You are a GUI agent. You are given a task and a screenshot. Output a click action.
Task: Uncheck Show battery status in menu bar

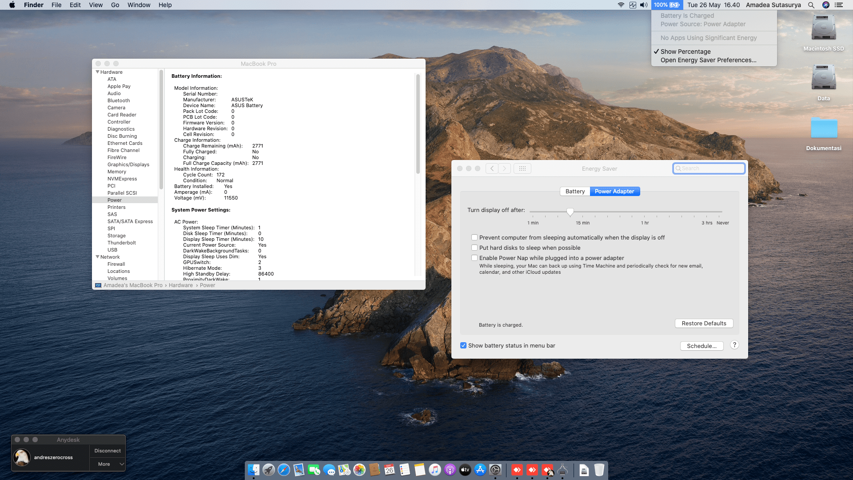click(463, 345)
